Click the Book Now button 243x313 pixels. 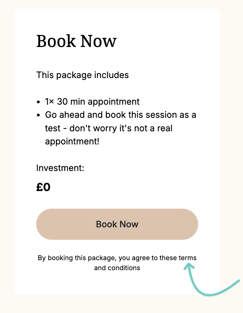[x=117, y=224]
